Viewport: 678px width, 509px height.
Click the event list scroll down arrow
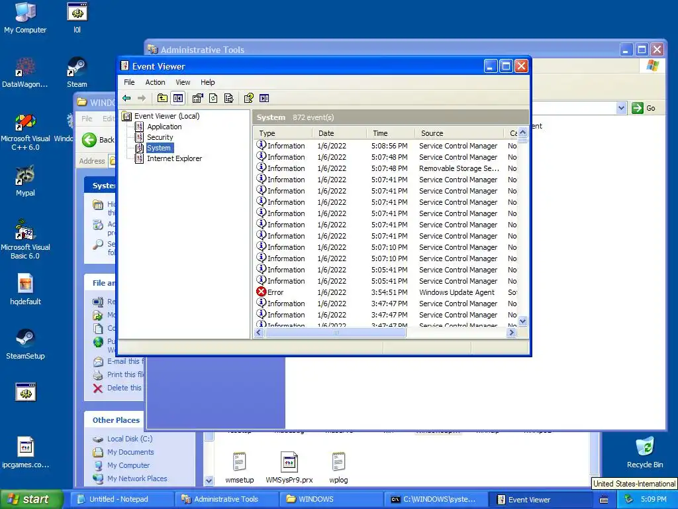[523, 321]
